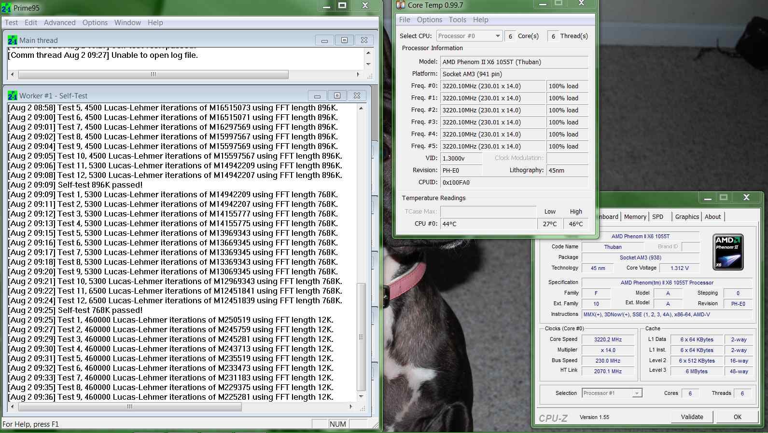Open the Test menu in Prime95
Image resolution: width=768 pixels, height=433 pixels.
tap(11, 23)
